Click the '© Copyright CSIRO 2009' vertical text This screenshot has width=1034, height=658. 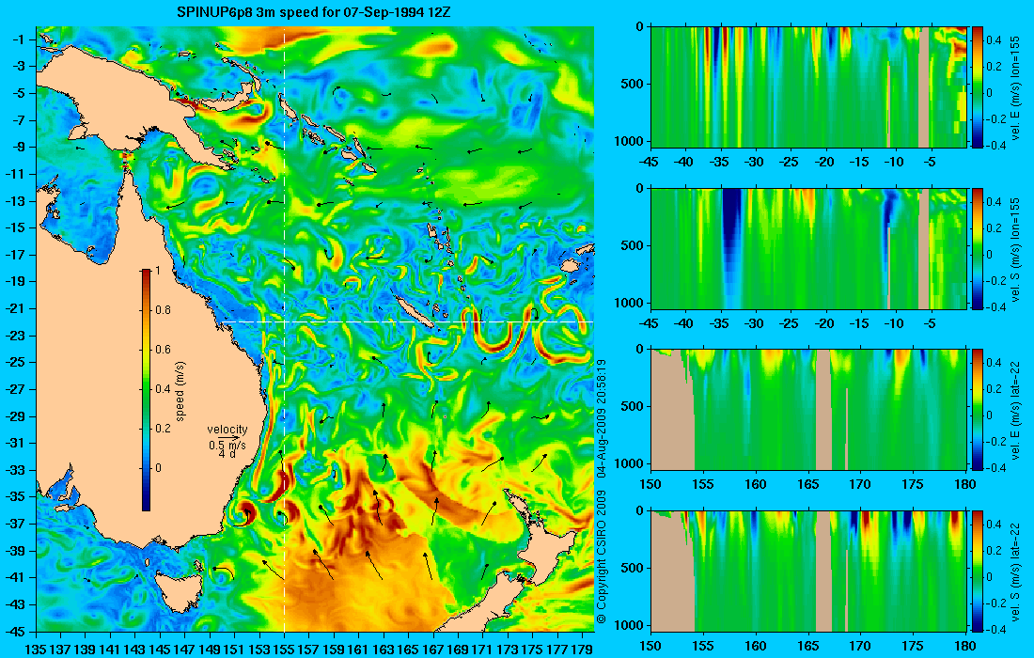[x=601, y=557]
